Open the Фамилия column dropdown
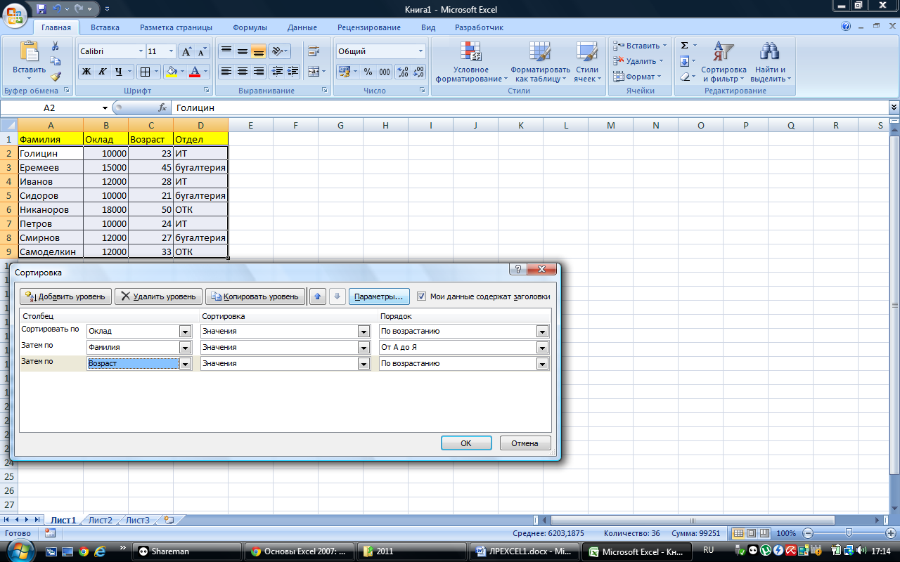The width and height of the screenshot is (900, 562). (186, 347)
